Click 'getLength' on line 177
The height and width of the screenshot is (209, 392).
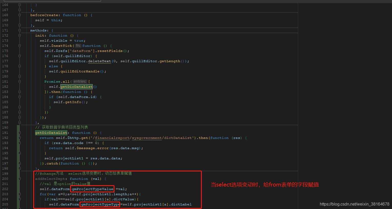pyautogui.click(x=170, y=61)
